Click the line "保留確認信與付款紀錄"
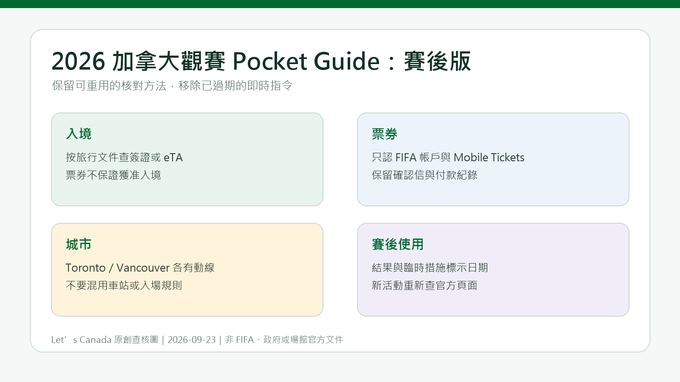Screen dimensions: 680x382 425,175
